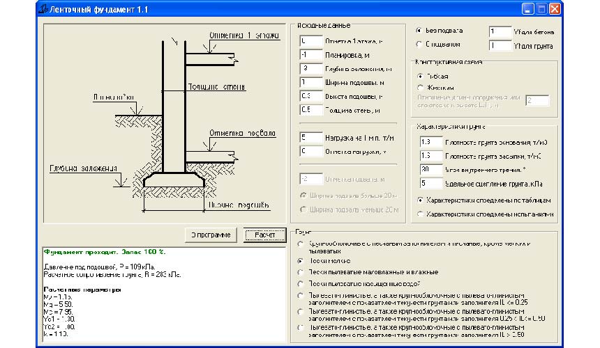600x348 pixels.
Task: Click the foundation cross-section diagram
Action: (164, 122)
